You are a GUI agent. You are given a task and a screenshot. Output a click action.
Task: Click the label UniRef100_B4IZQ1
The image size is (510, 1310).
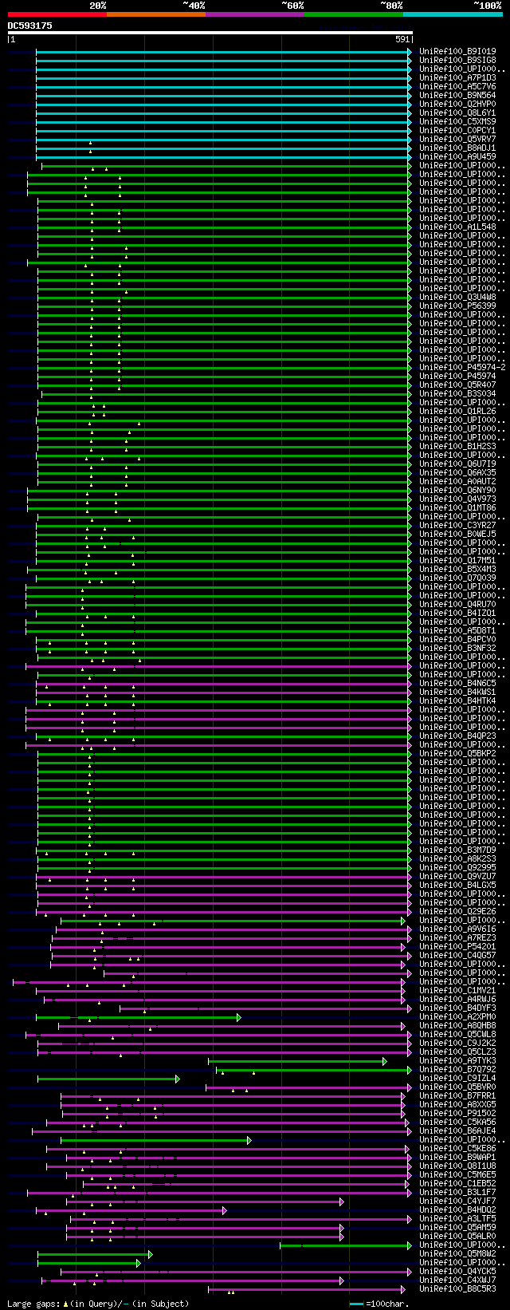tap(457, 613)
